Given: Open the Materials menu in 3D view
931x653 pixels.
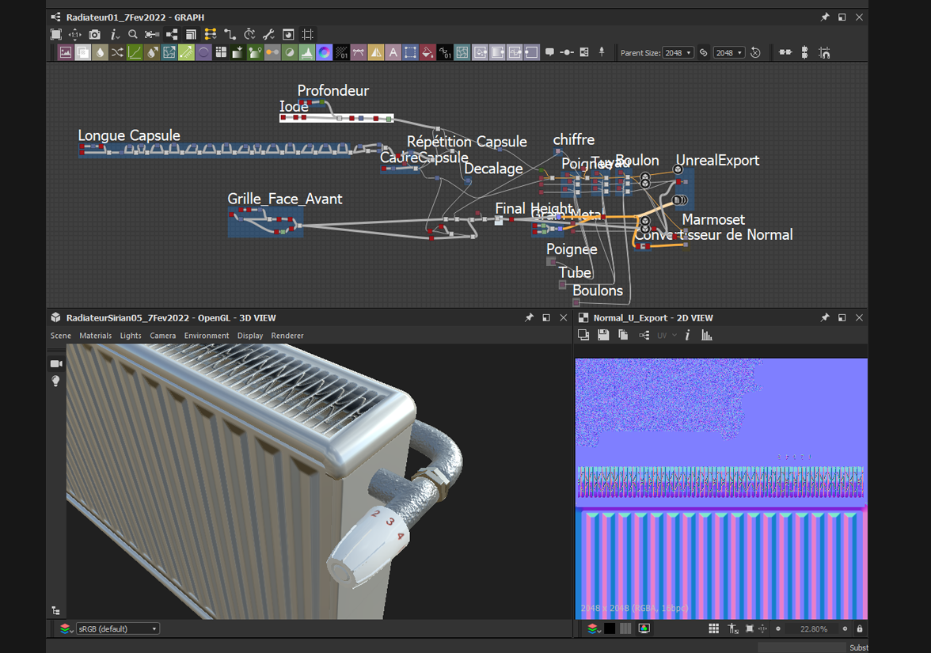Looking at the screenshot, I should [95, 336].
